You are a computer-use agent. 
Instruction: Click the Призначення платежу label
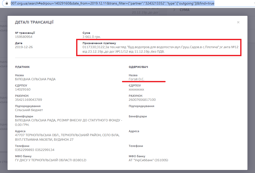click(x=99, y=43)
